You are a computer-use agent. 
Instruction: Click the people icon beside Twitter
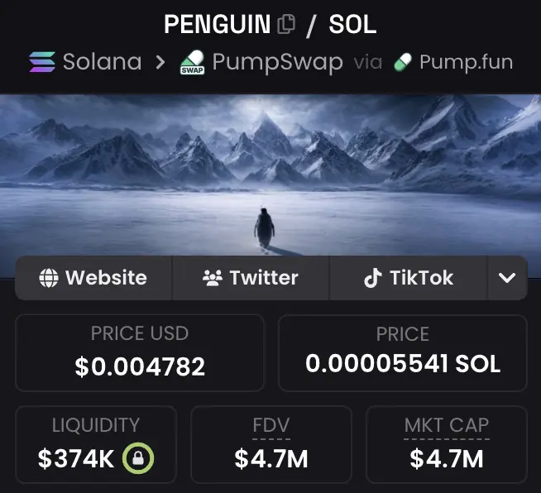tap(213, 278)
